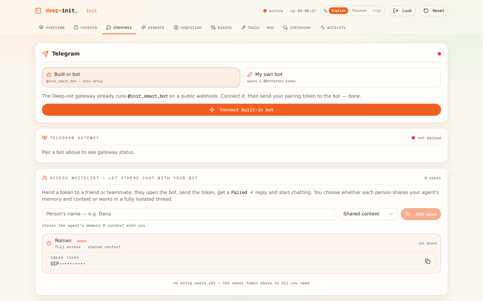The image size is (483, 301).
Task: Switch language to Hebrew
Action: (377, 11)
